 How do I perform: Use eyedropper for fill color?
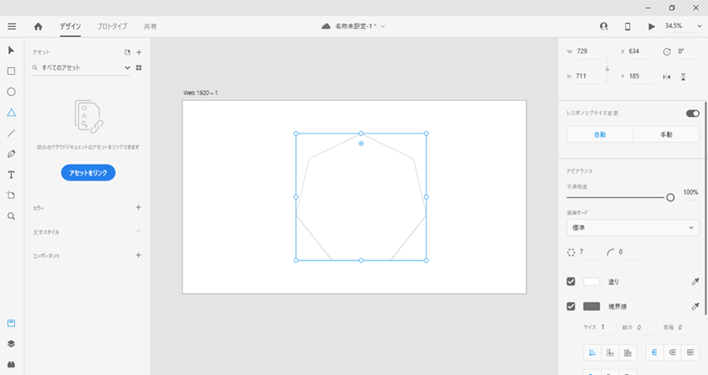[695, 281]
